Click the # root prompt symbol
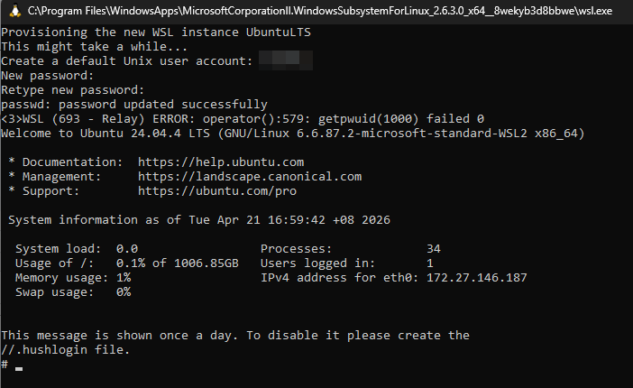 coord(5,364)
